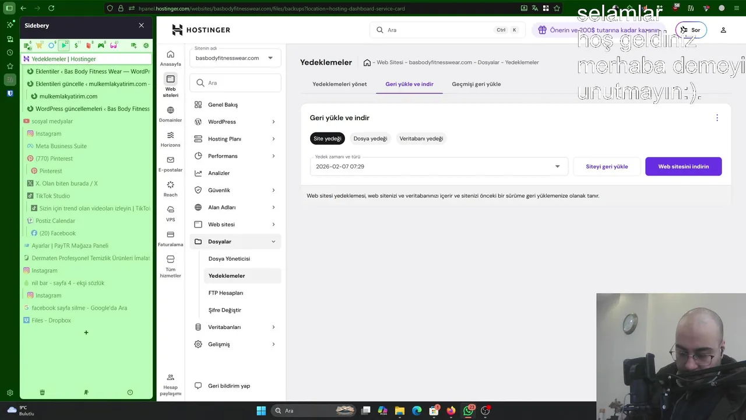Open WhatsApp from Windows taskbar
The width and height of the screenshot is (746, 420).
(468, 411)
